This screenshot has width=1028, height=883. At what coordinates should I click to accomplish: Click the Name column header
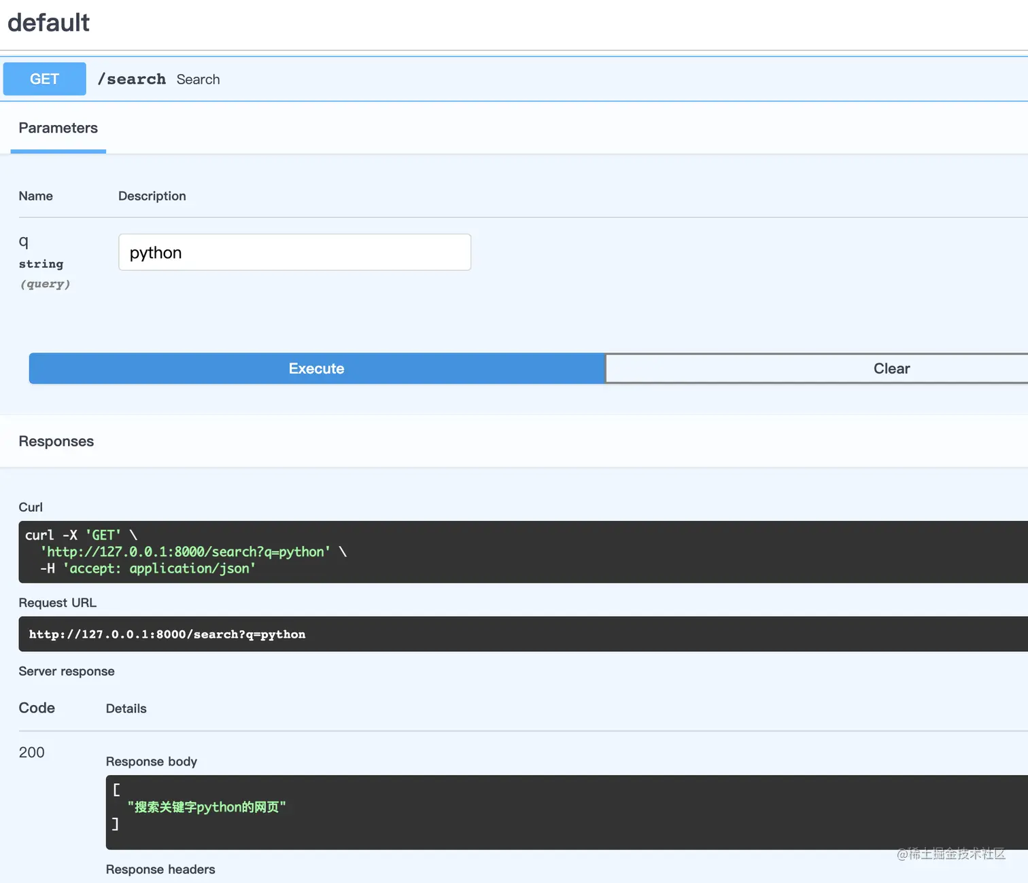point(36,196)
